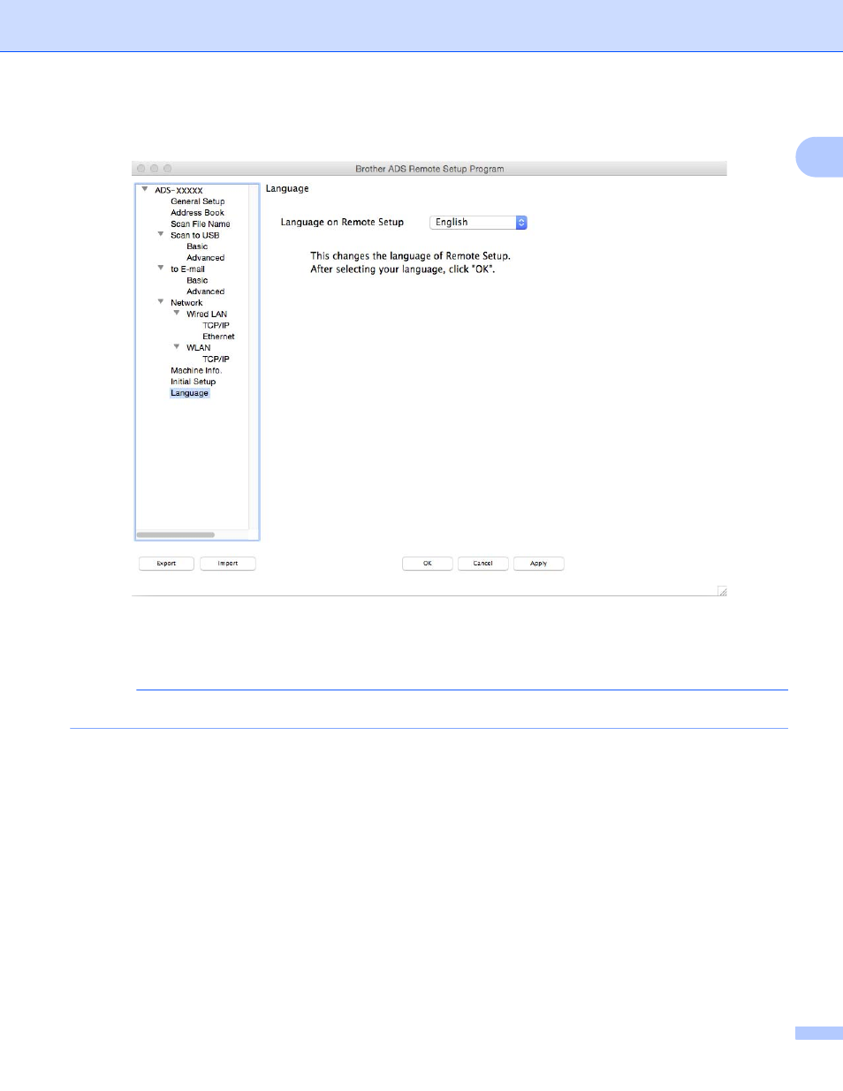
Task: Select General Setup in the tree
Action: 198,201
